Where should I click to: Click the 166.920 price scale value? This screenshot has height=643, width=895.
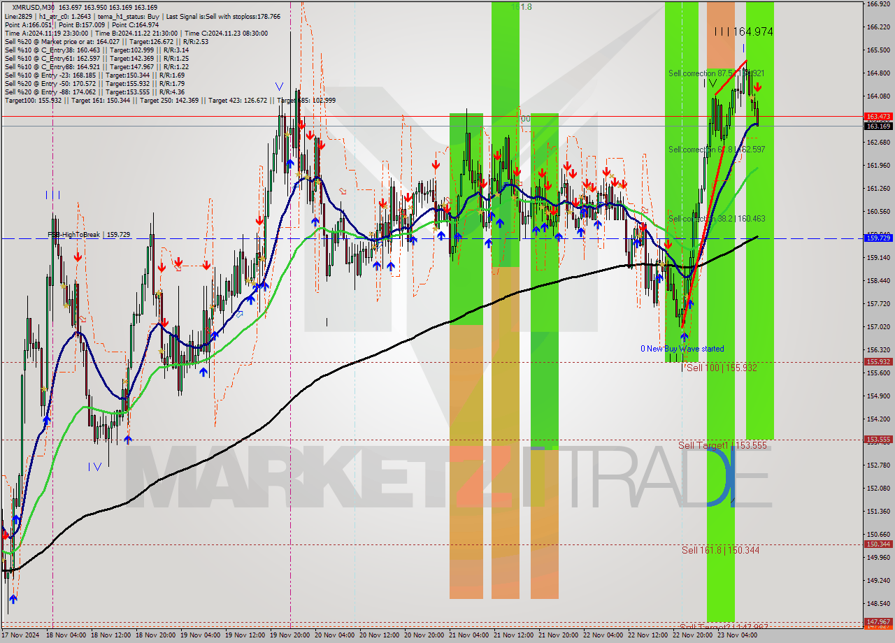(x=878, y=4)
